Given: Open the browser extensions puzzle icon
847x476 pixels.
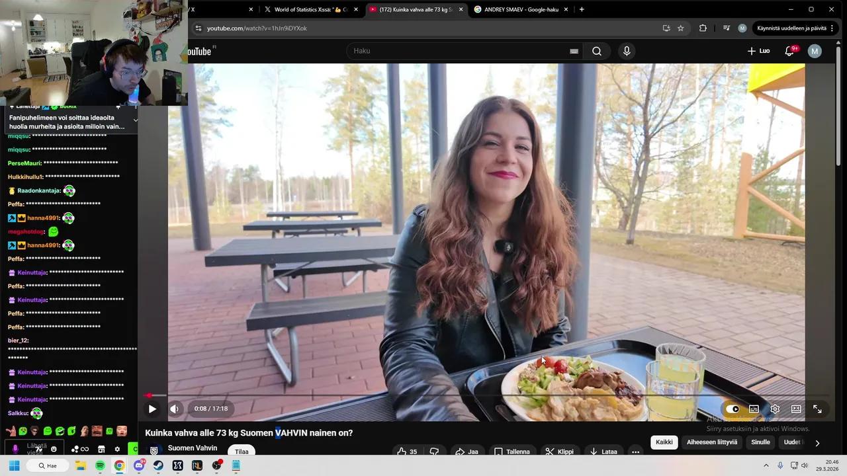Looking at the screenshot, I should tap(703, 28).
